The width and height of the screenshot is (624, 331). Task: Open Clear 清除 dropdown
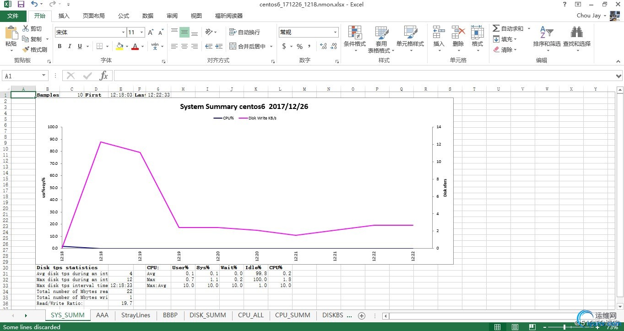(505, 49)
